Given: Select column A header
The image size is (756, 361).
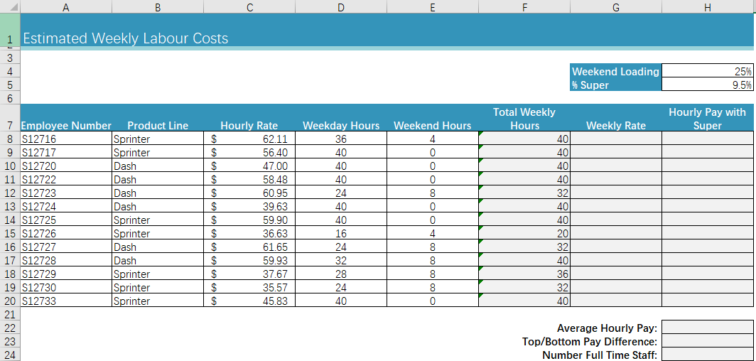Looking at the screenshot, I should pyautogui.click(x=66, y=6).
